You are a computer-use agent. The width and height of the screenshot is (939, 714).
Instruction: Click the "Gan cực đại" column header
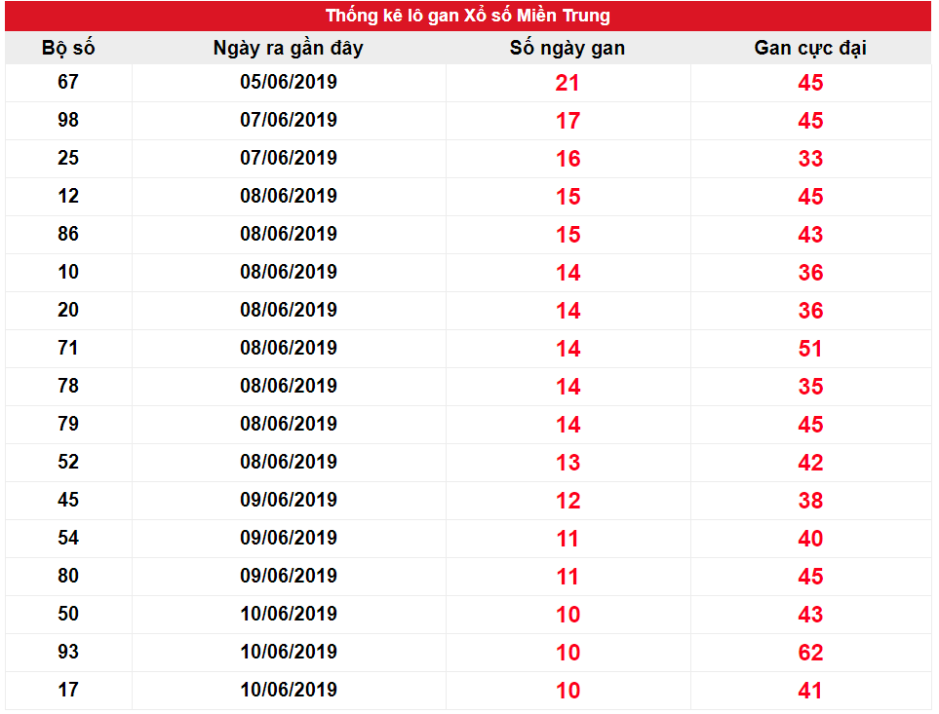click(810, 48)
